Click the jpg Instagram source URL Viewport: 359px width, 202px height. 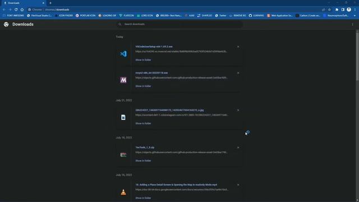(182, 115)
